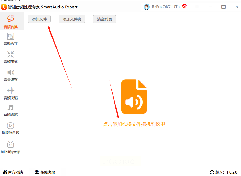Click the username RrFuxOlG1UTa
The height and width of the screenshot is (176, 241).
coord(166,7)
